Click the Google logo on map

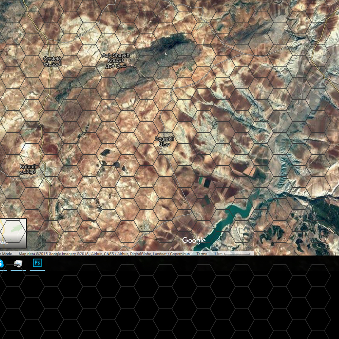click(x=194, y=240)
